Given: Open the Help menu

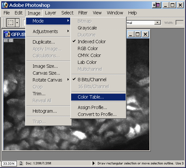Looking at the screenshot, I should click(x=132, y=13).
